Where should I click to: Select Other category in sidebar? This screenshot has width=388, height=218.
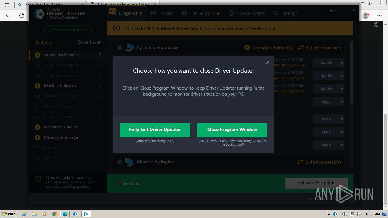coord(68,158)
